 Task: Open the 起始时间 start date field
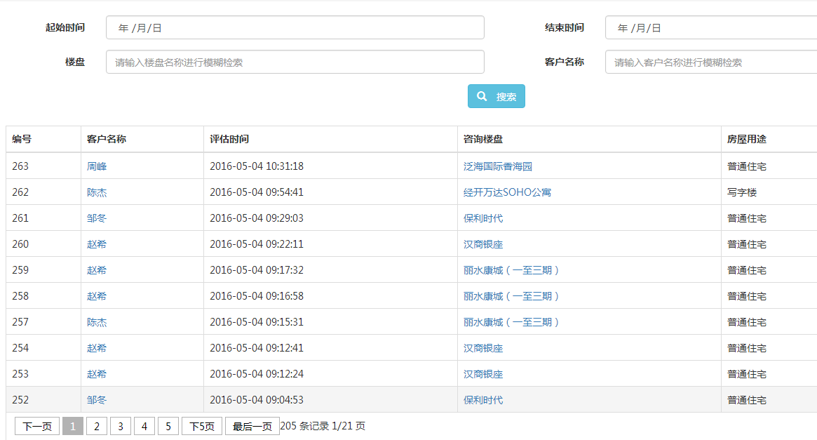(x=295, y=28)
